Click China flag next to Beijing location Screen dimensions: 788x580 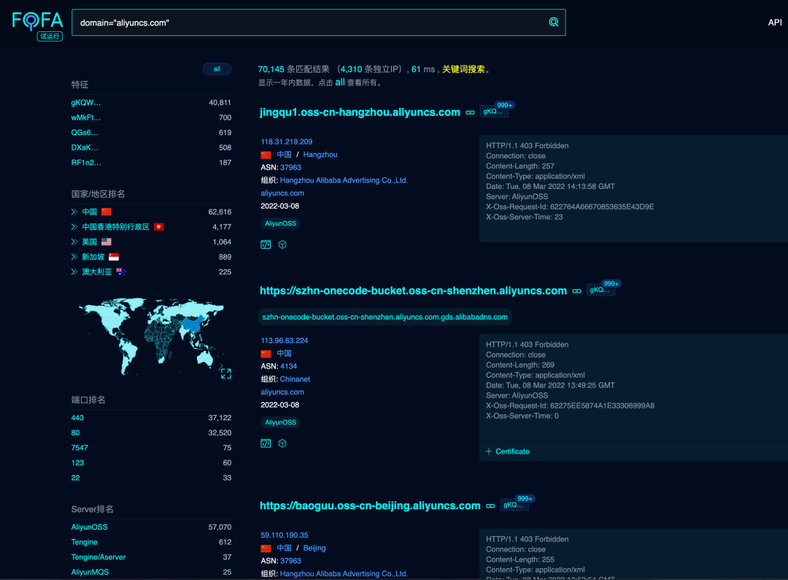point(266,549)
